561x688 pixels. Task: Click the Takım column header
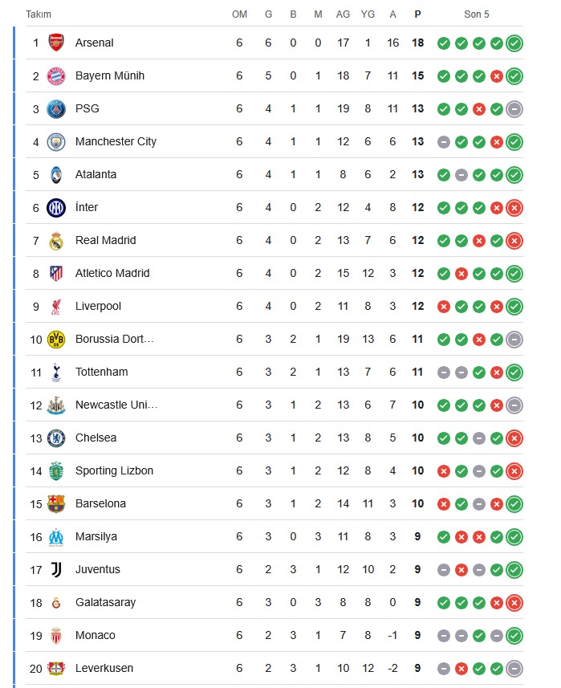point(39,14)
